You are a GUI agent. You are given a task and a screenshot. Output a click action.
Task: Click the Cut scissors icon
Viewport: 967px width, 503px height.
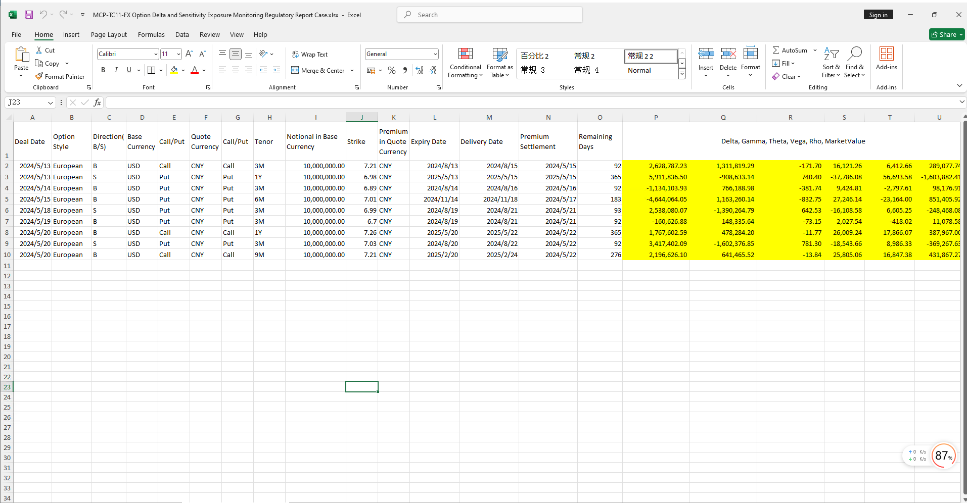39,51
